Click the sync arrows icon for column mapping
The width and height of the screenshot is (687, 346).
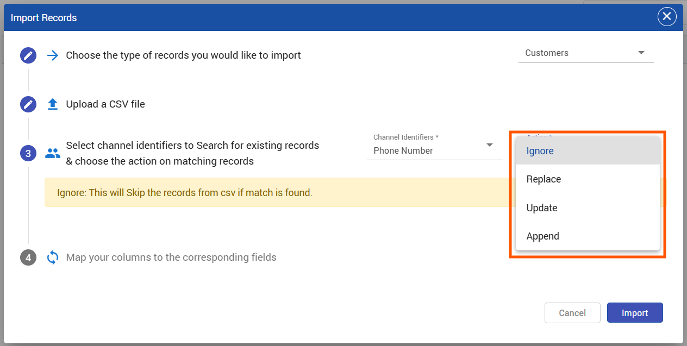tap(53, 257)
